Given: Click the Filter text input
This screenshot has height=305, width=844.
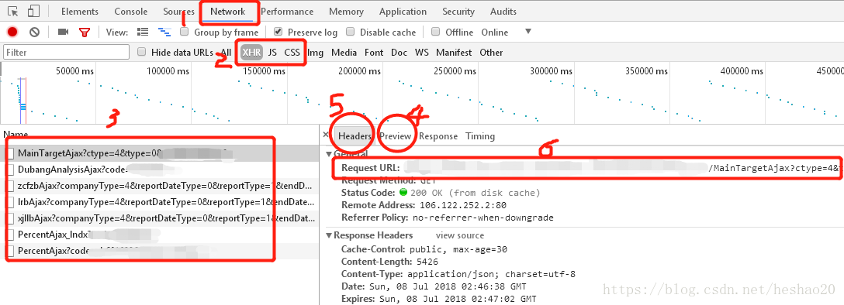Looking at the screenshot, I should (x=66, y=52).
